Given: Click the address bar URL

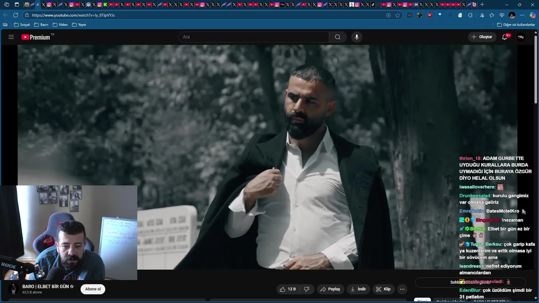Looking at the screenshot, I should tap(73, 15).
